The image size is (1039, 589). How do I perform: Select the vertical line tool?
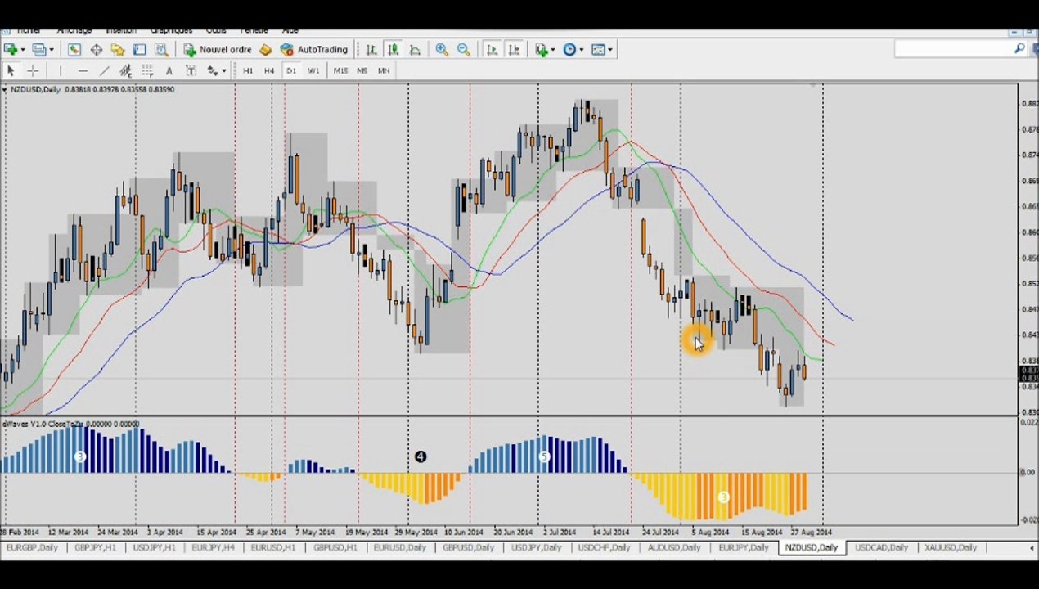pos(60,71)
